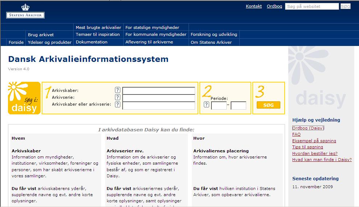Click the 'Hvad' column heading
The height and width of the screenshot is (207, 359).
tap(113, 138)
